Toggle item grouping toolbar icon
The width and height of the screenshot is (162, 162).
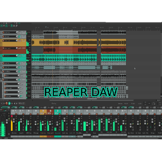4,26
